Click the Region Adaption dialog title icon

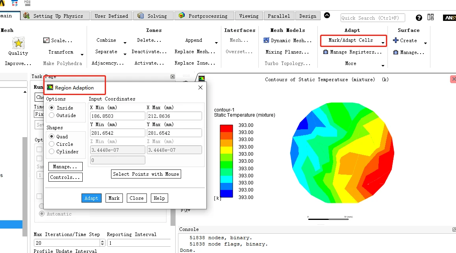point(50,87)
